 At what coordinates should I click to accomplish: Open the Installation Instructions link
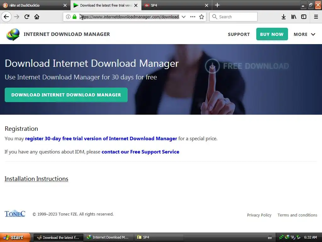(x=36, y=179)
